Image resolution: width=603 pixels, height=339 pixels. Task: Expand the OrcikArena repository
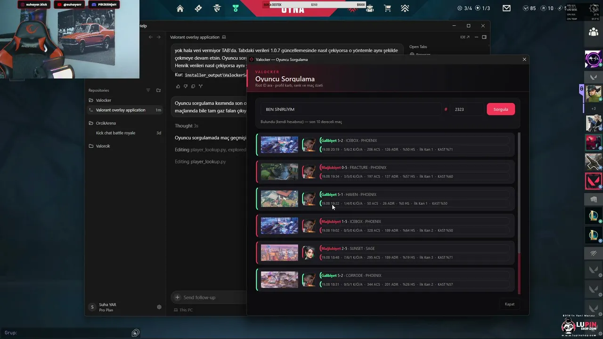tap(106, 123)
